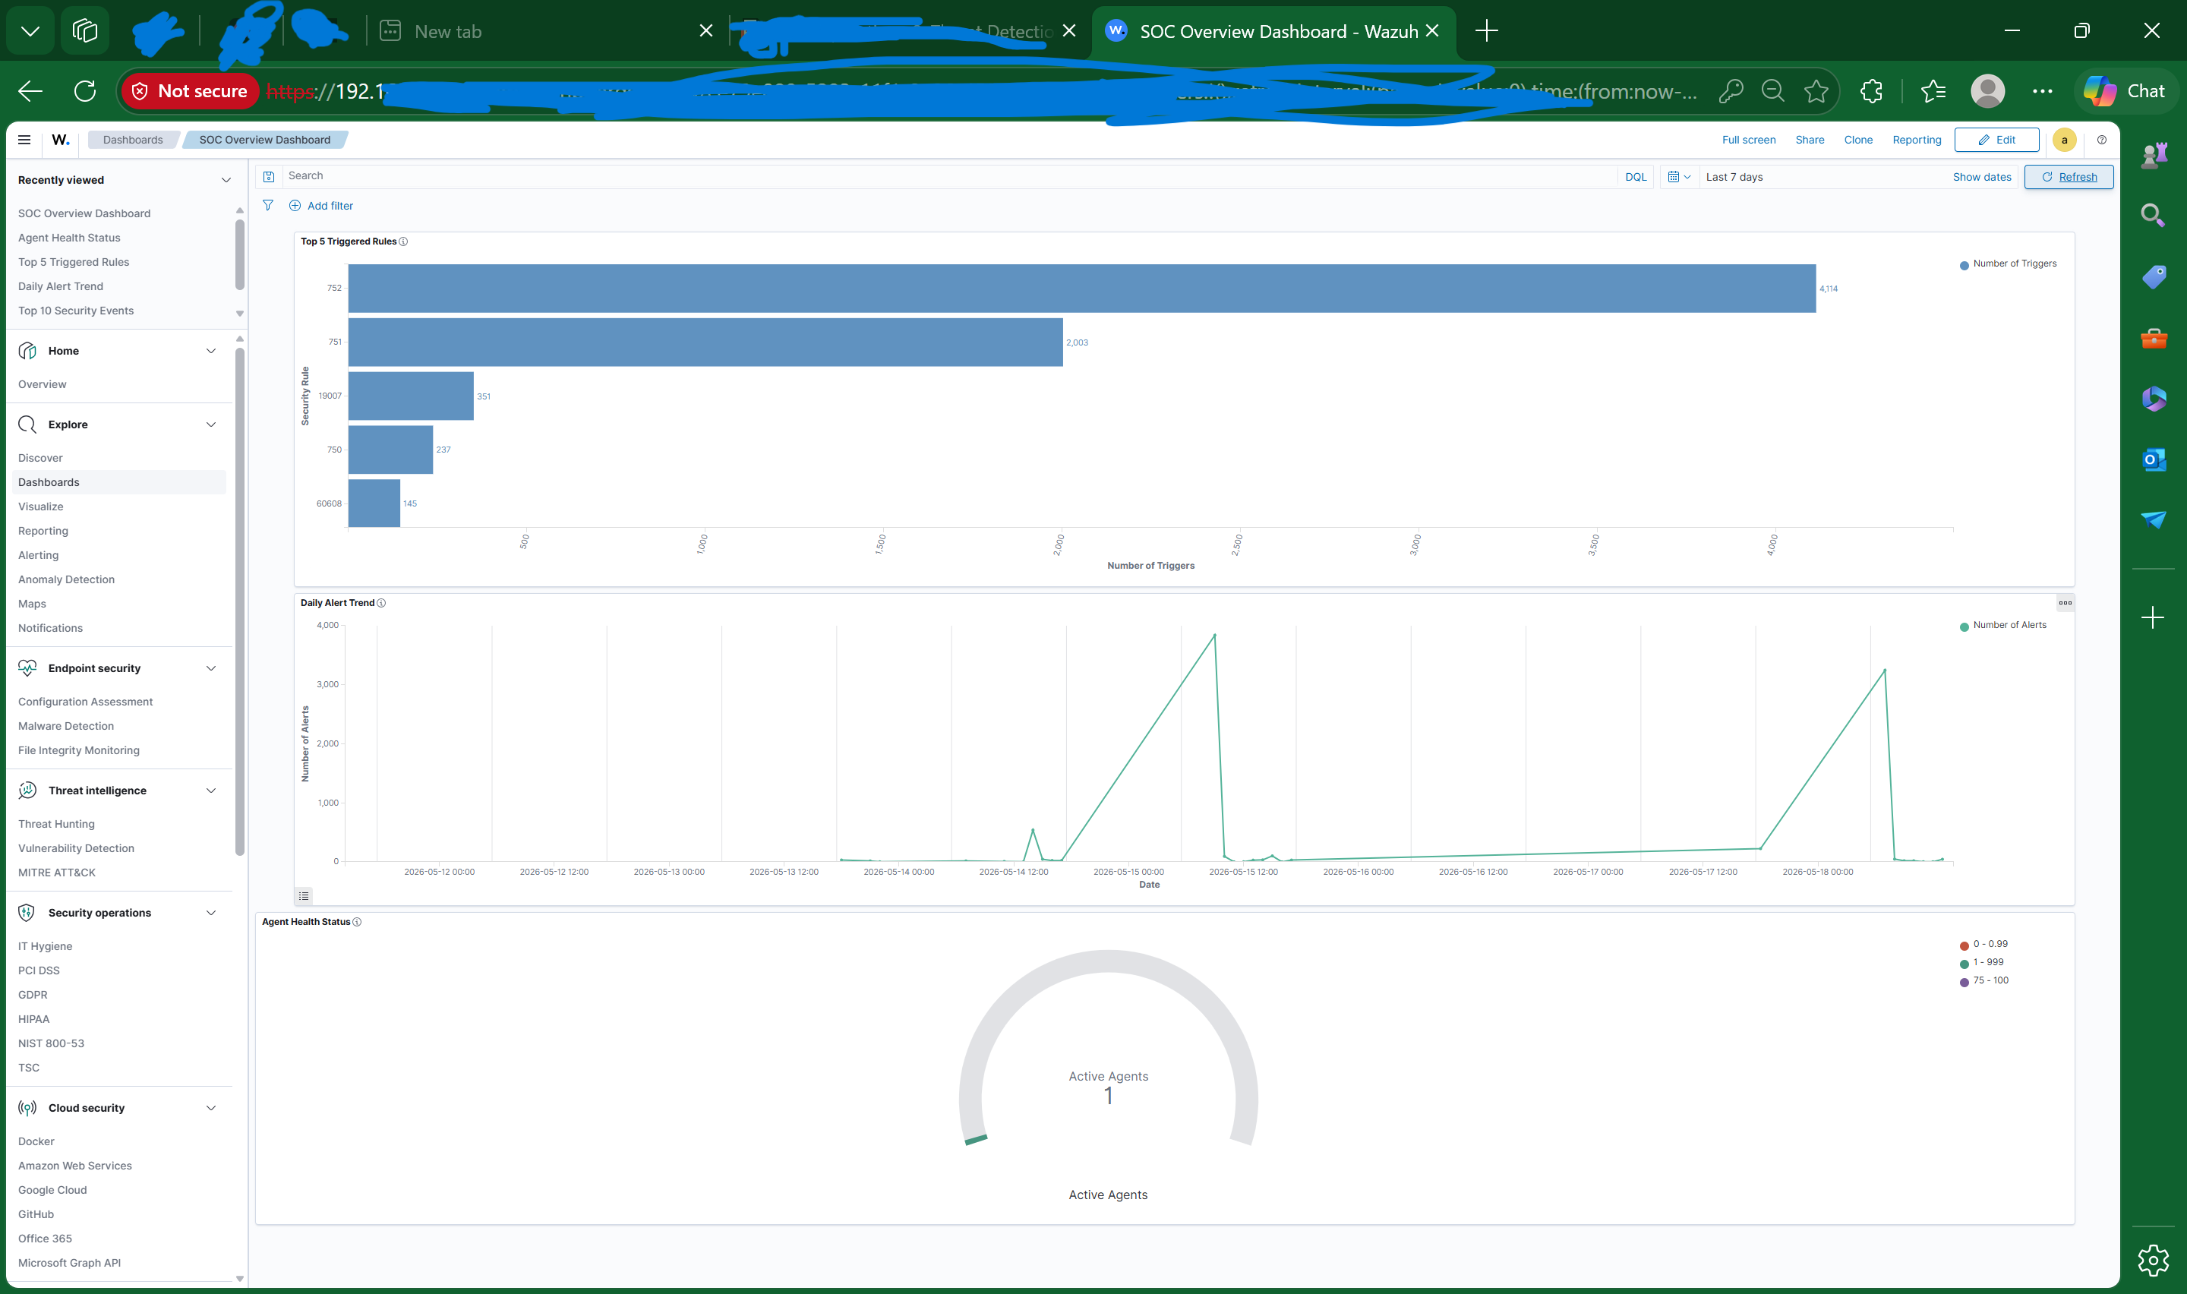
Task: Collapse the Recently viewed section
Action: tap(226, 181)
